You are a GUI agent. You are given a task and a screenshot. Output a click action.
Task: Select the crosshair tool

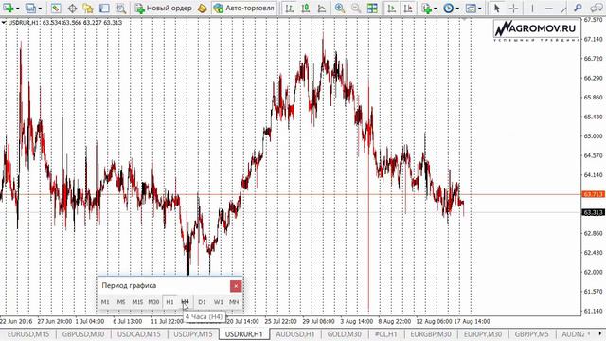point(513,8)
